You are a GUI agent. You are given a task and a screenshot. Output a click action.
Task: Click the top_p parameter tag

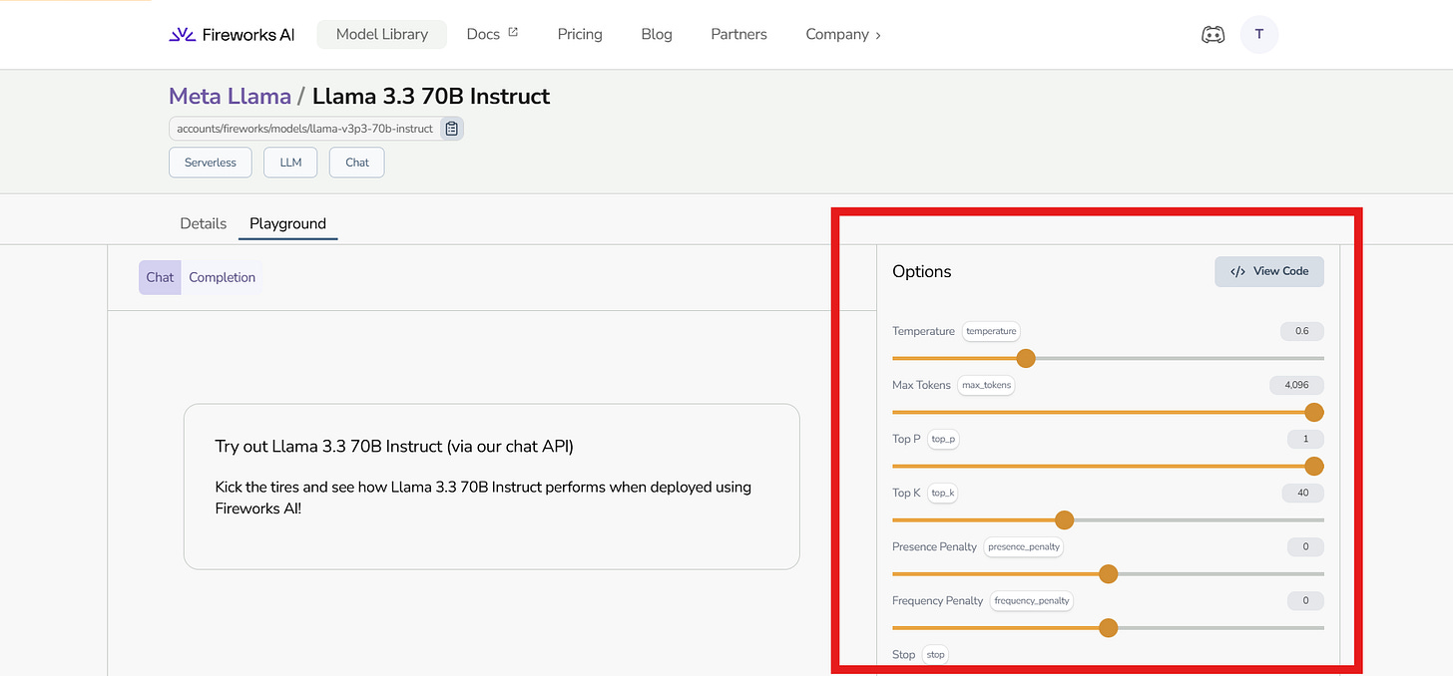[943, 439]
